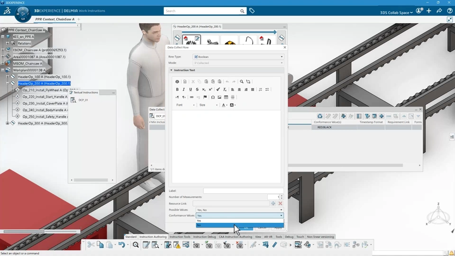Toggle underline formatting in editor

[x=191, y=90]
